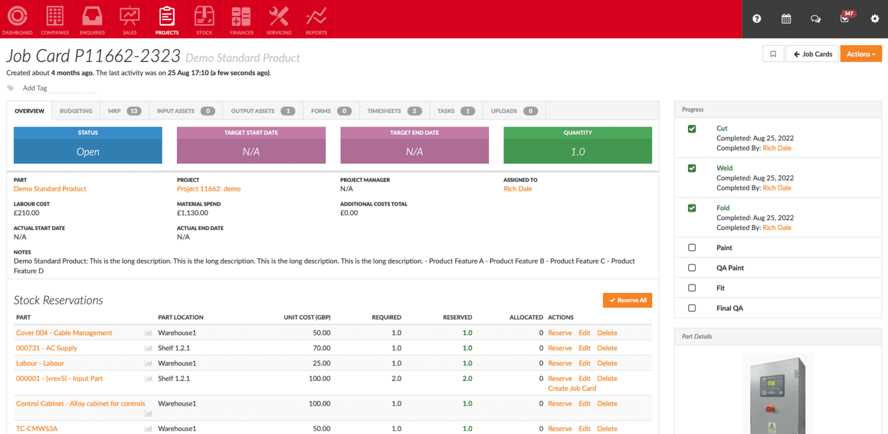
Task: Open the Enquiries module
Action: tap(92, 19)
